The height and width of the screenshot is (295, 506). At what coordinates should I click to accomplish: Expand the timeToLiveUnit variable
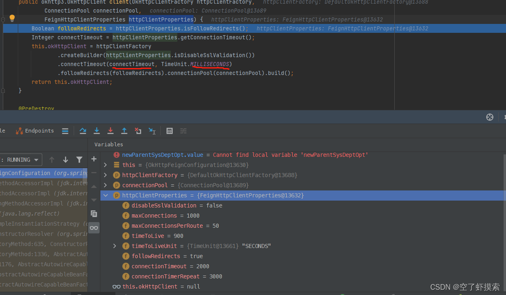[x=115, y=246]
